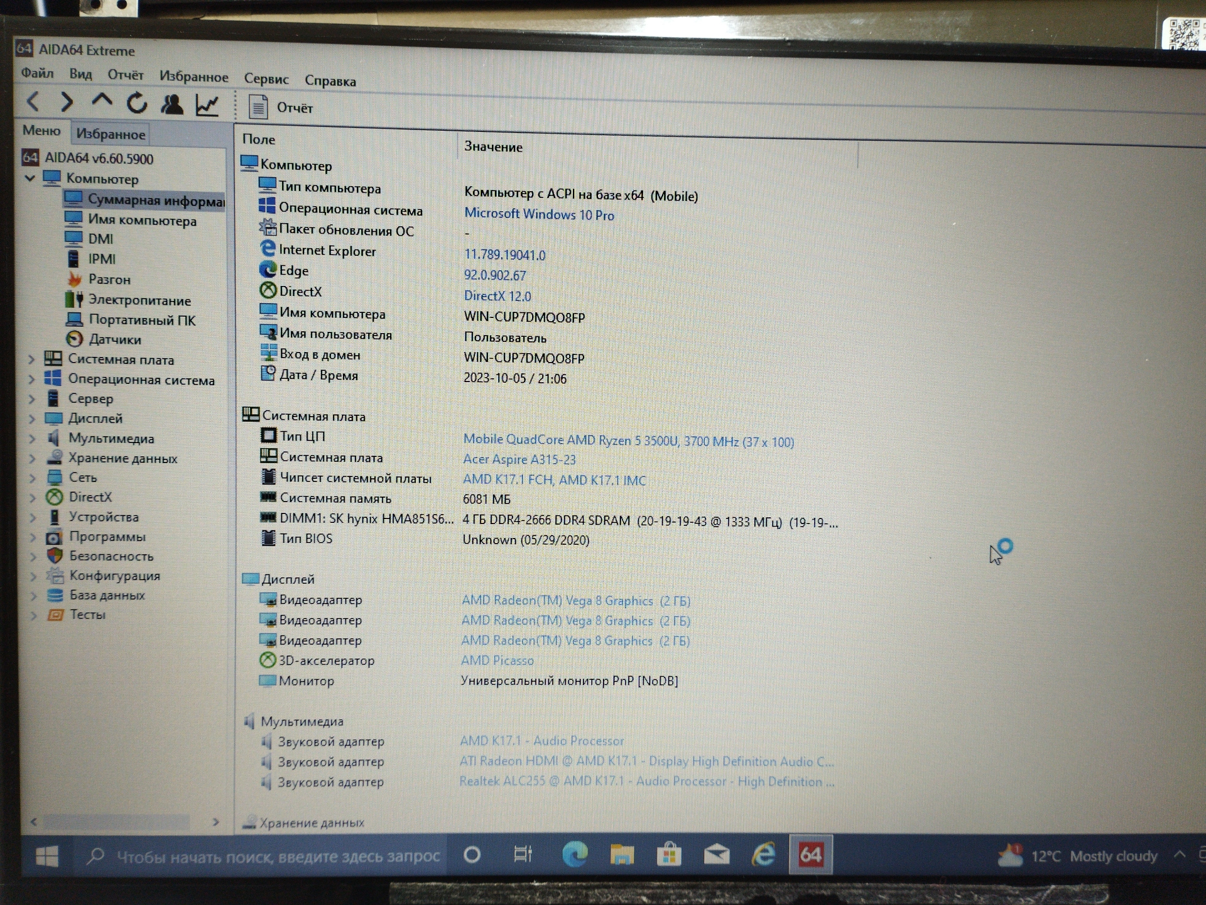Click the Internet Explorer version 11.789.19041.0
The height and width of the screenshot is (905, 1206).
click(504, 255)
